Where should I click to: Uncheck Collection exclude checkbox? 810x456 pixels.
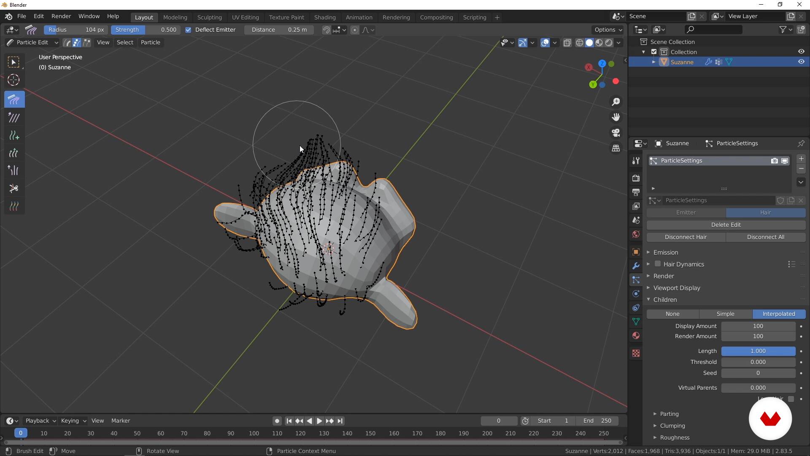coord(654,52)
